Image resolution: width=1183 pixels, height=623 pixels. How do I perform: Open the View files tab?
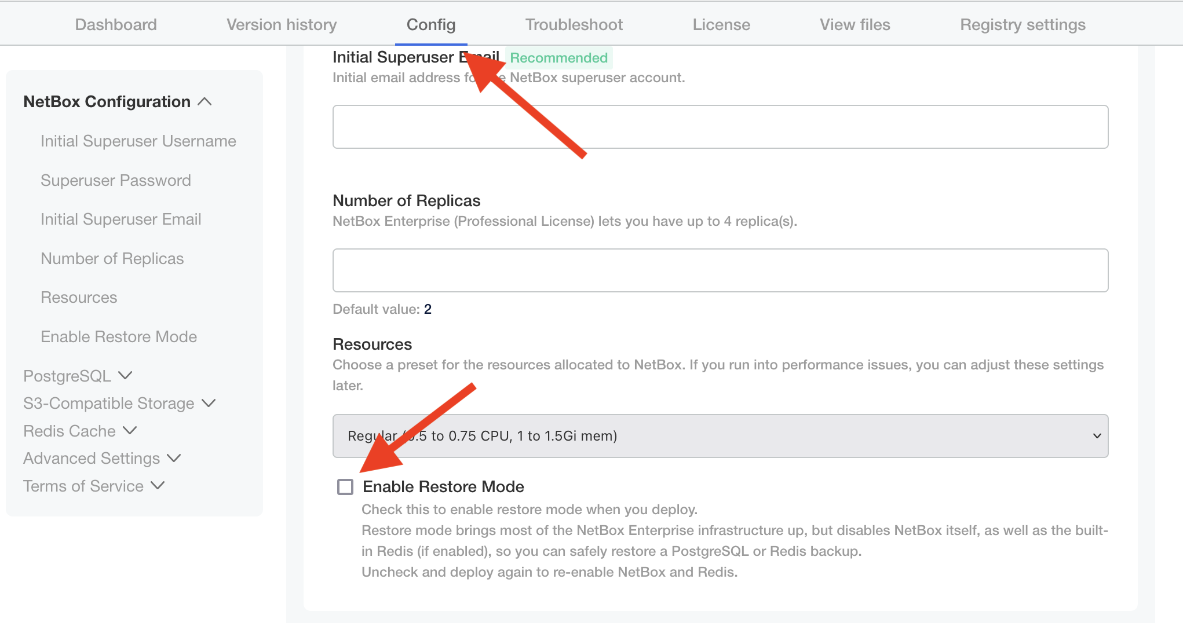[x=855, y=25]
